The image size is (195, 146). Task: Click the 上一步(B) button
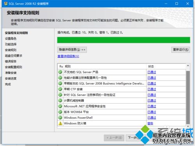[x=114, y=138]
